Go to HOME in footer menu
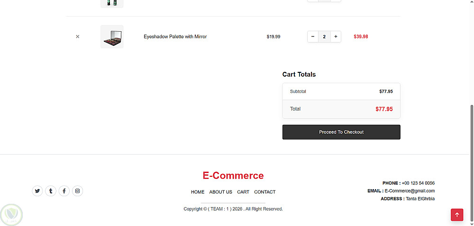 pyautogui.click(x=198, y=192)
